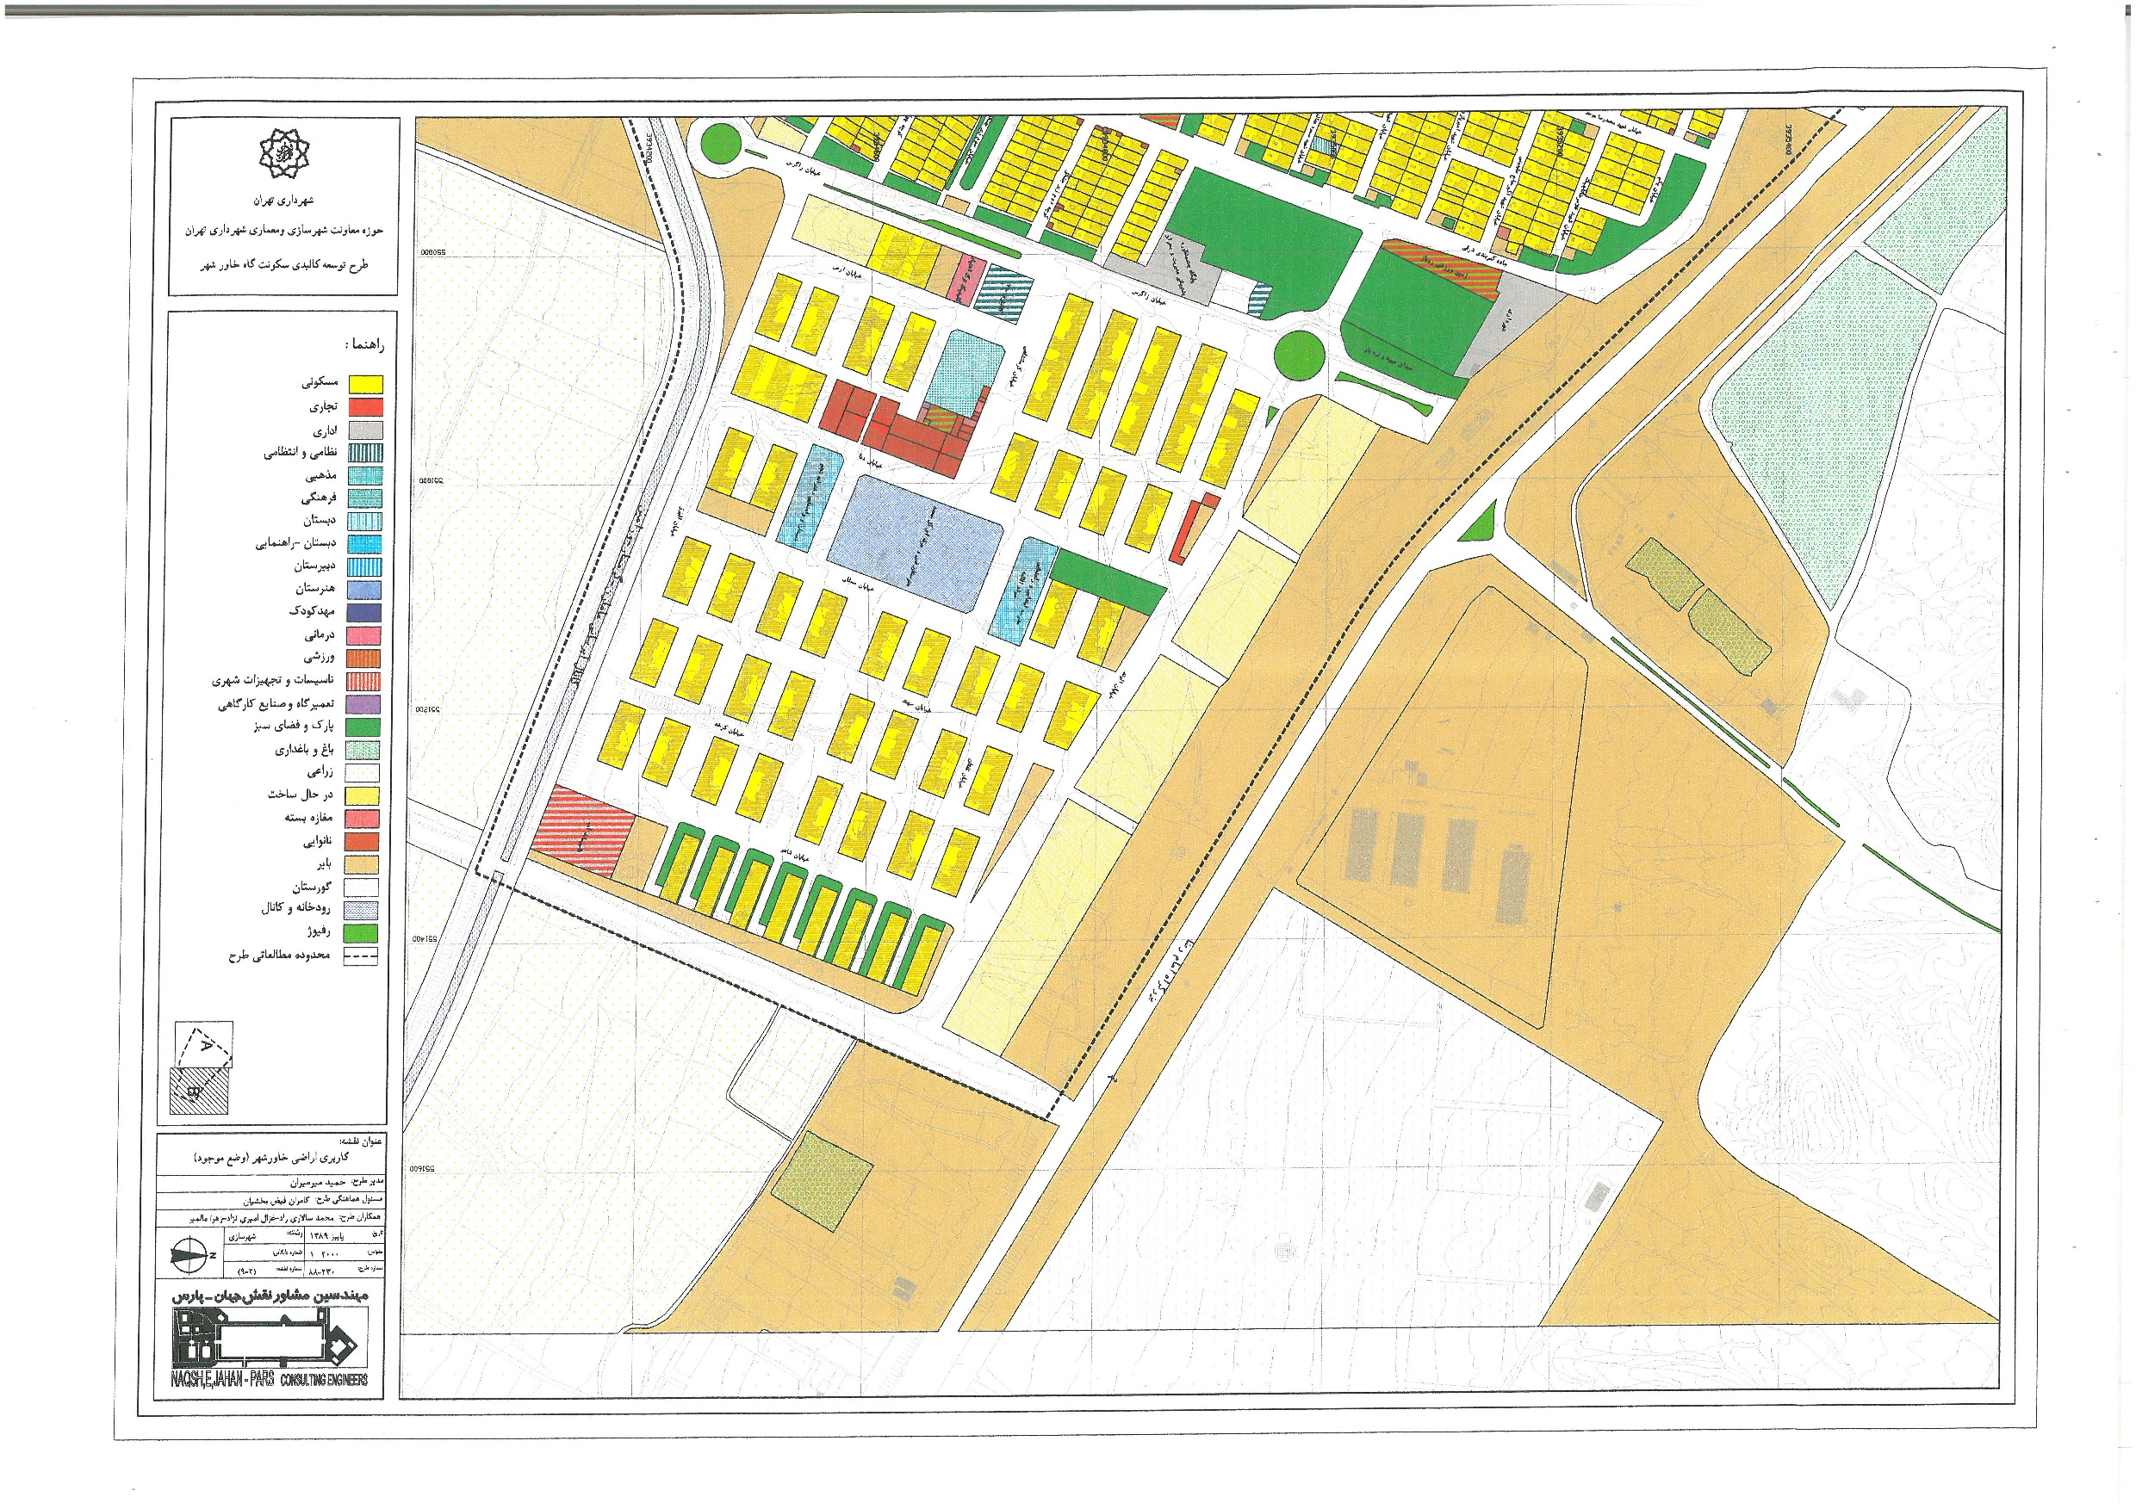Click the green roundabout at top left
This screenshot has width=2136, height=1509.
pos(720,143)
